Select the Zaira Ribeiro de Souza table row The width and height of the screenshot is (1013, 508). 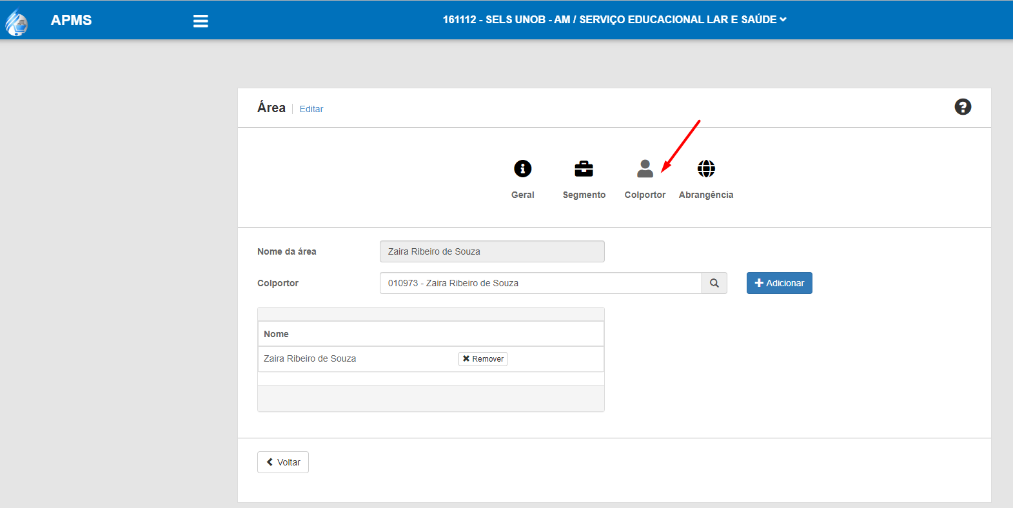[431, 359]
